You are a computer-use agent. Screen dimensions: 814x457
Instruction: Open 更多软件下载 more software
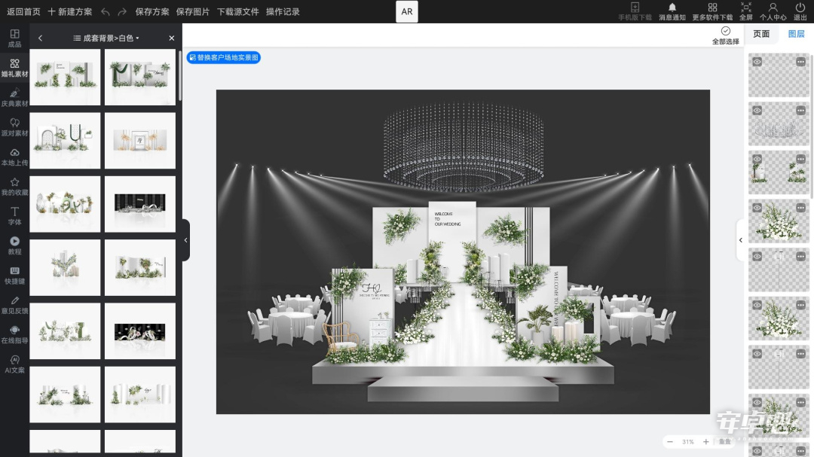tap(712, 11)
